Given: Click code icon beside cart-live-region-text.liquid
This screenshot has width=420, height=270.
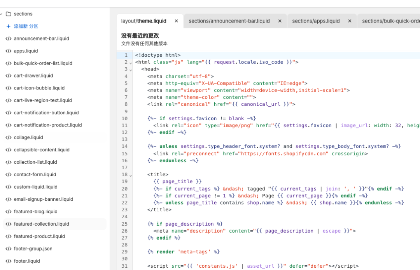Looking at the screenshot, I should coord(9,100).
